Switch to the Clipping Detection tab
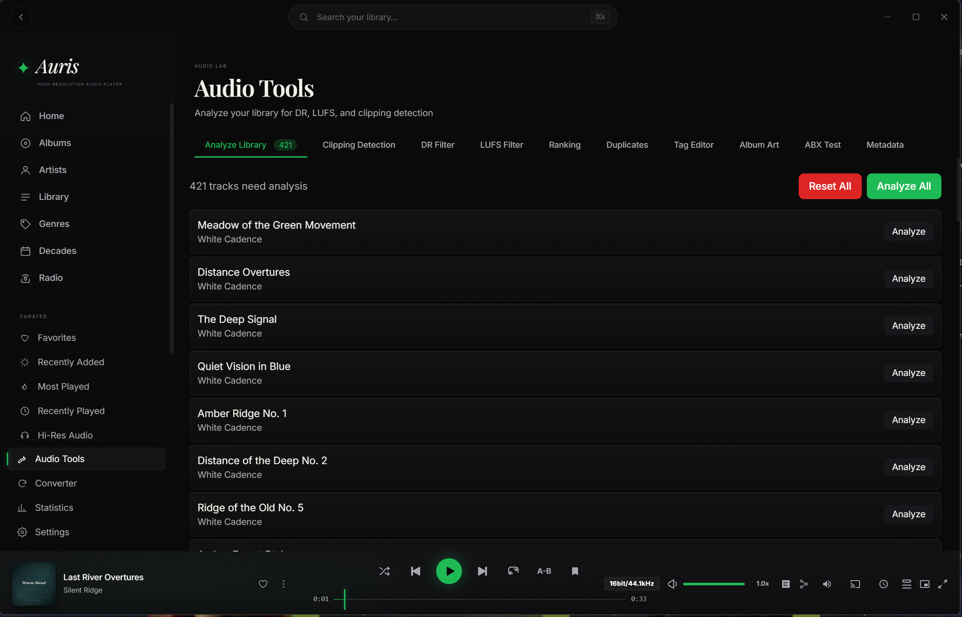 pyautogui.click(x=359, y=145)
